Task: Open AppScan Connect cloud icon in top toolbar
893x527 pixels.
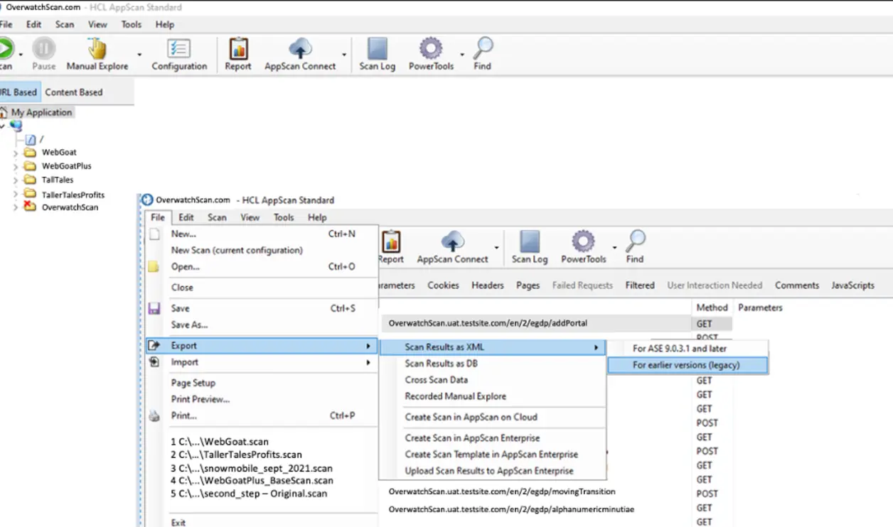Action: tap(300, 49)
